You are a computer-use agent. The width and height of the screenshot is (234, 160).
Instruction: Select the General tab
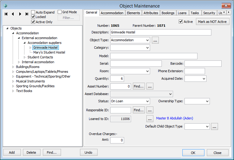[91, 12]
